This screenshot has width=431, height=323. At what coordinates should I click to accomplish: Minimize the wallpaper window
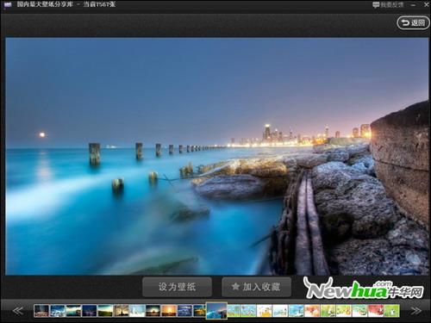coord(413,5)
